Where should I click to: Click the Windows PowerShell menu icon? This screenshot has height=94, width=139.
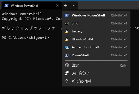(x=67, y=15)
